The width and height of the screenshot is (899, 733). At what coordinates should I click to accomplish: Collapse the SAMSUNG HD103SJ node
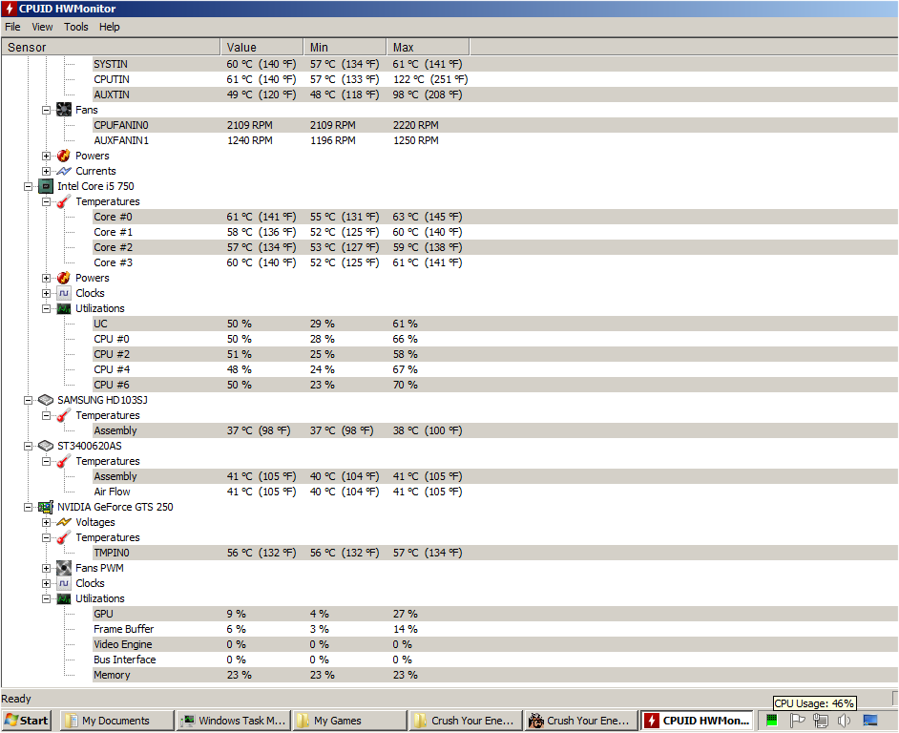(28, 400)
